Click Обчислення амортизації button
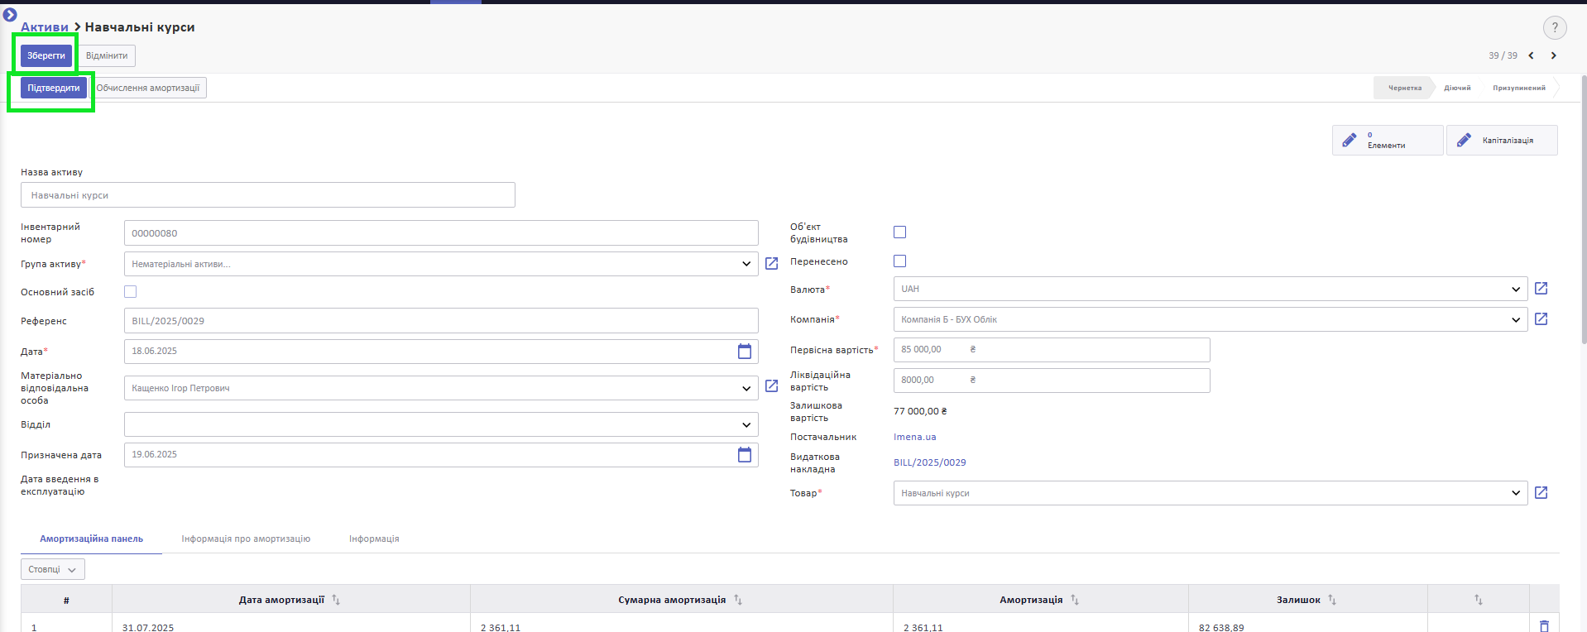Screen dimensions: 1587x632 [148, 88]
